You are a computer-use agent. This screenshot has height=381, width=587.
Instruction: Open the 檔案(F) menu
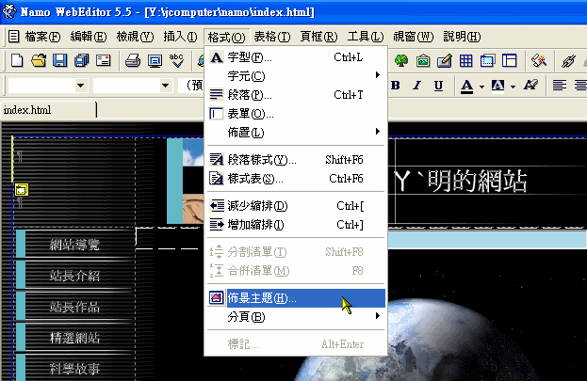pos(42,37)
